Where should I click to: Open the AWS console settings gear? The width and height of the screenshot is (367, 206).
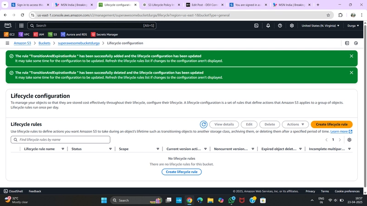click(292, 26)
